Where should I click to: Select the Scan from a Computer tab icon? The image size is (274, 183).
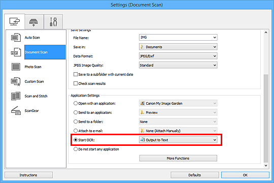click(15, 22)
